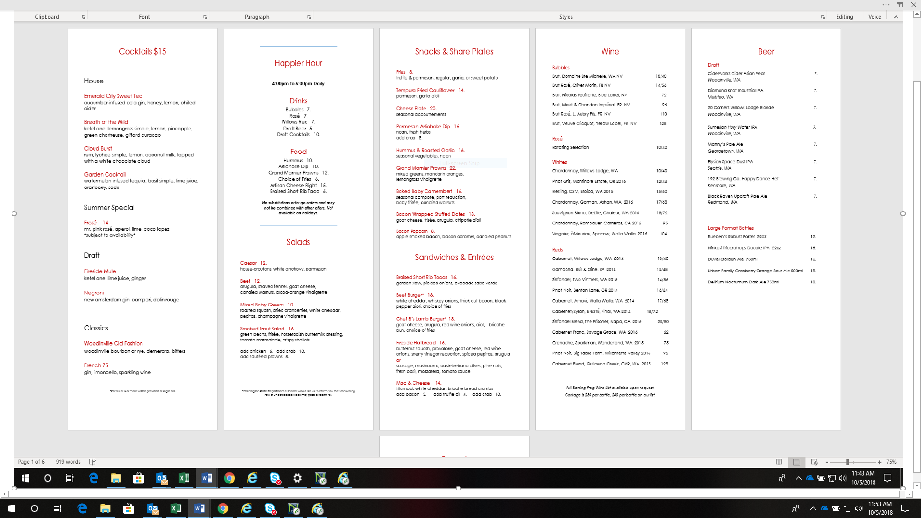This screenshot has height=518, width=921.
Task: Click the zoom in plus button
Action: (x=880, y=462)
